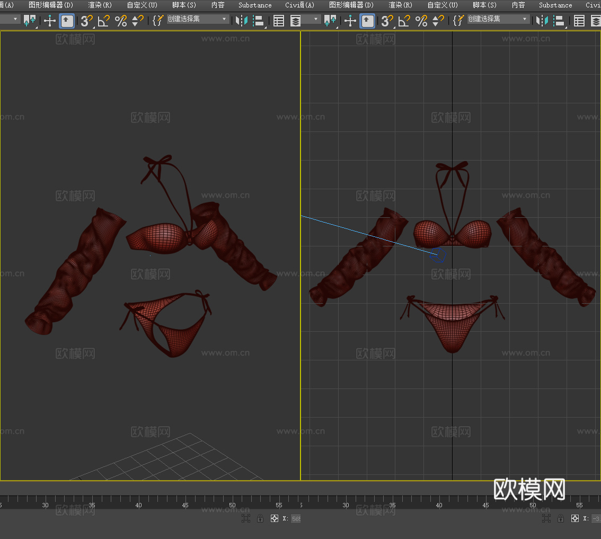Click Absolute Mode Transform Type-In icon, perspective-view window
The height and width of the screenshot is (539, 601).
pos(275,518)
